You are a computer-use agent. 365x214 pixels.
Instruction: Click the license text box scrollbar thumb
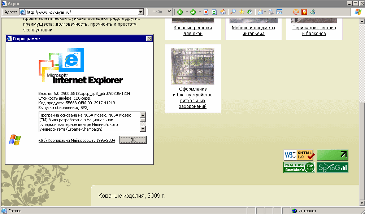click(x=143, y=120)
